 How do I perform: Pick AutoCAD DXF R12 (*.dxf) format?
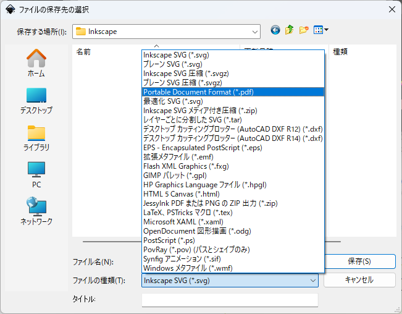[233, 129]
